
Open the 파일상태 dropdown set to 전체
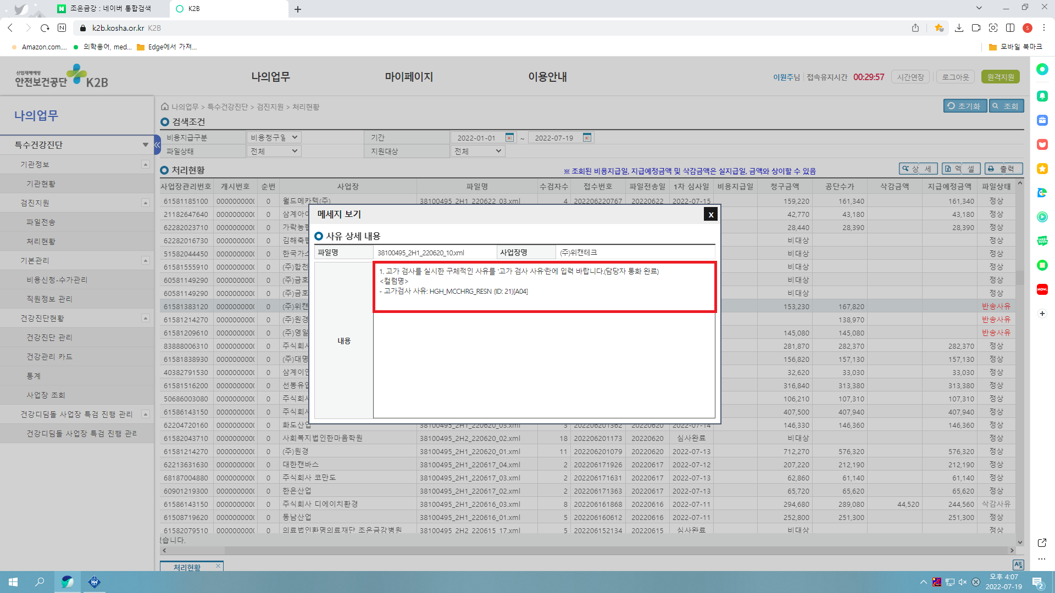(274, 151)
